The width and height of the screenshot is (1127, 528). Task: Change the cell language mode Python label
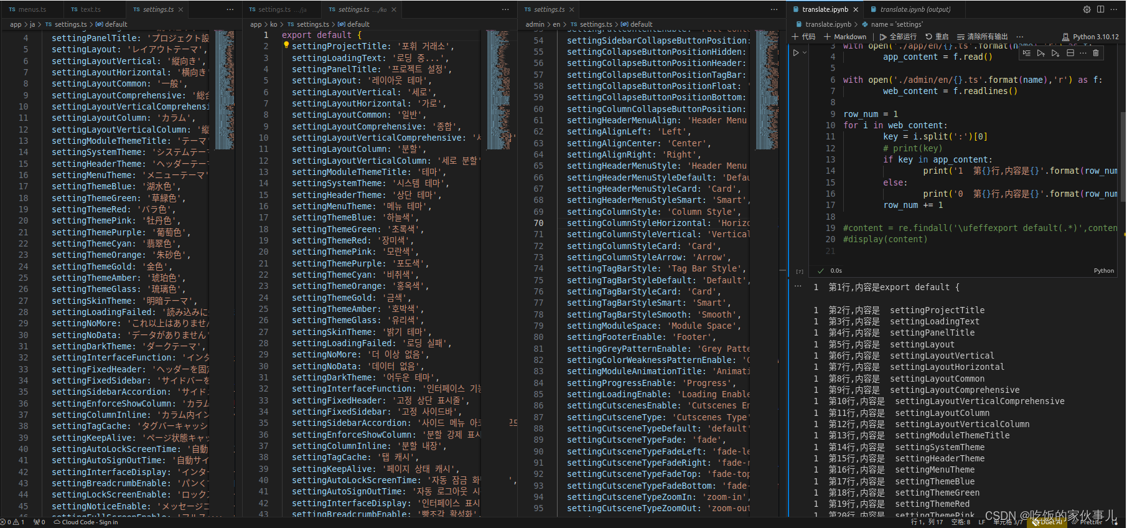pos(1103,271)
